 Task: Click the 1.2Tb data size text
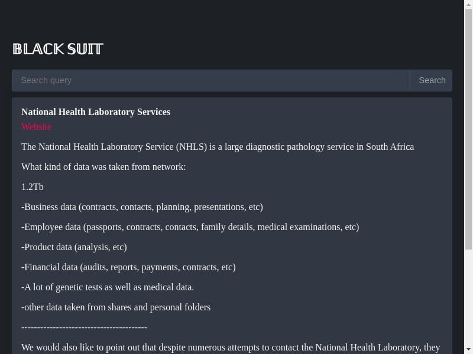pos(33,187)
